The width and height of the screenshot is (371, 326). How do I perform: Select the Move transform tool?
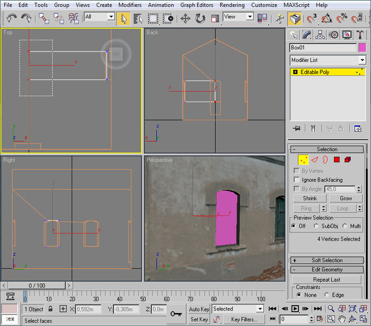(185, 18)
